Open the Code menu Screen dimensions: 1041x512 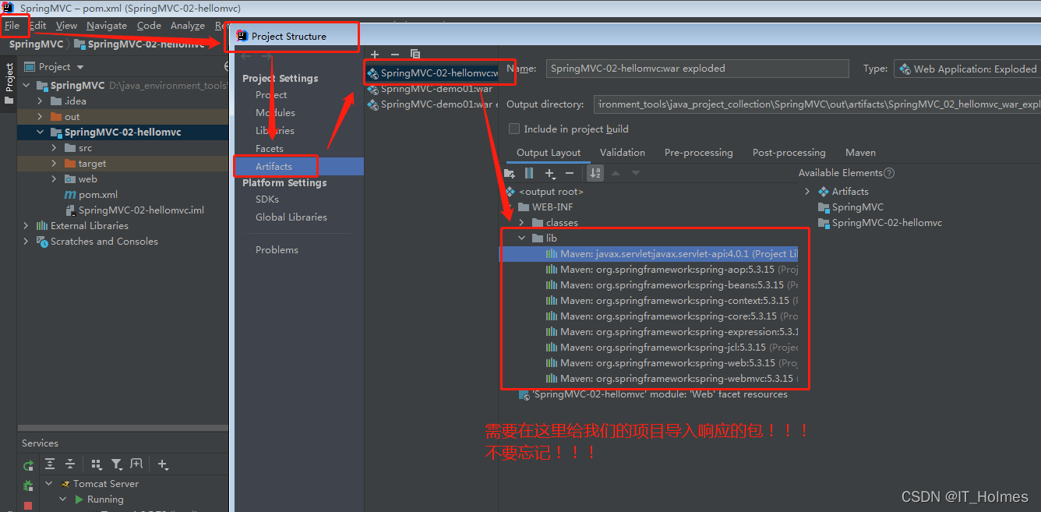point(149,26)
